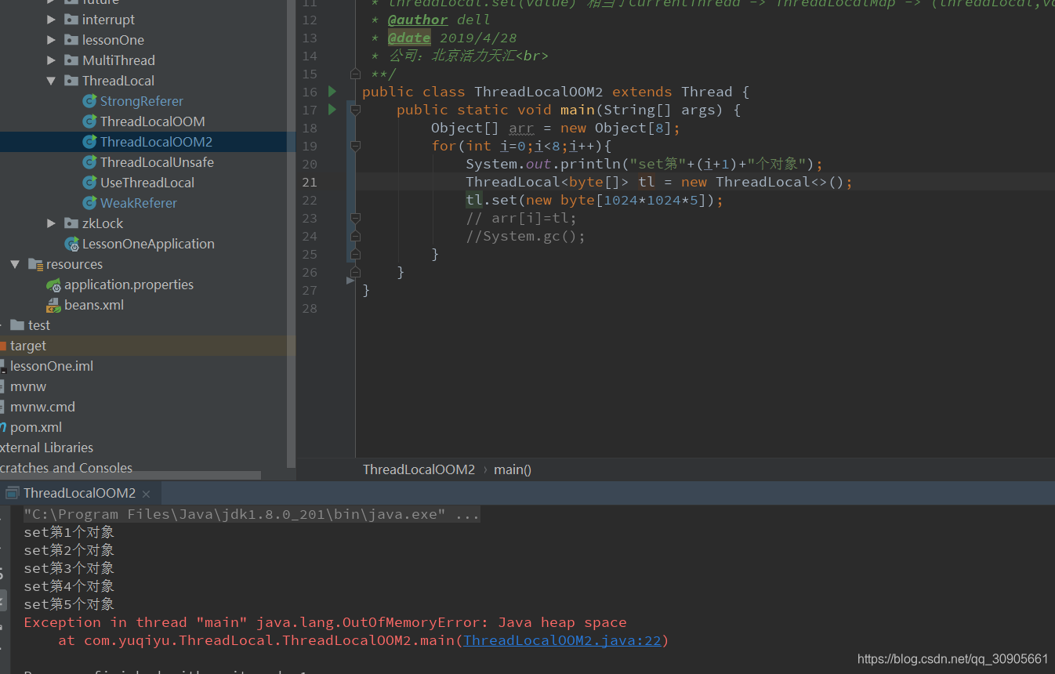Click LessonOneApplication Spring Boot icon
The width and height of the screenshot is (1055, 674).
point(71,244)
